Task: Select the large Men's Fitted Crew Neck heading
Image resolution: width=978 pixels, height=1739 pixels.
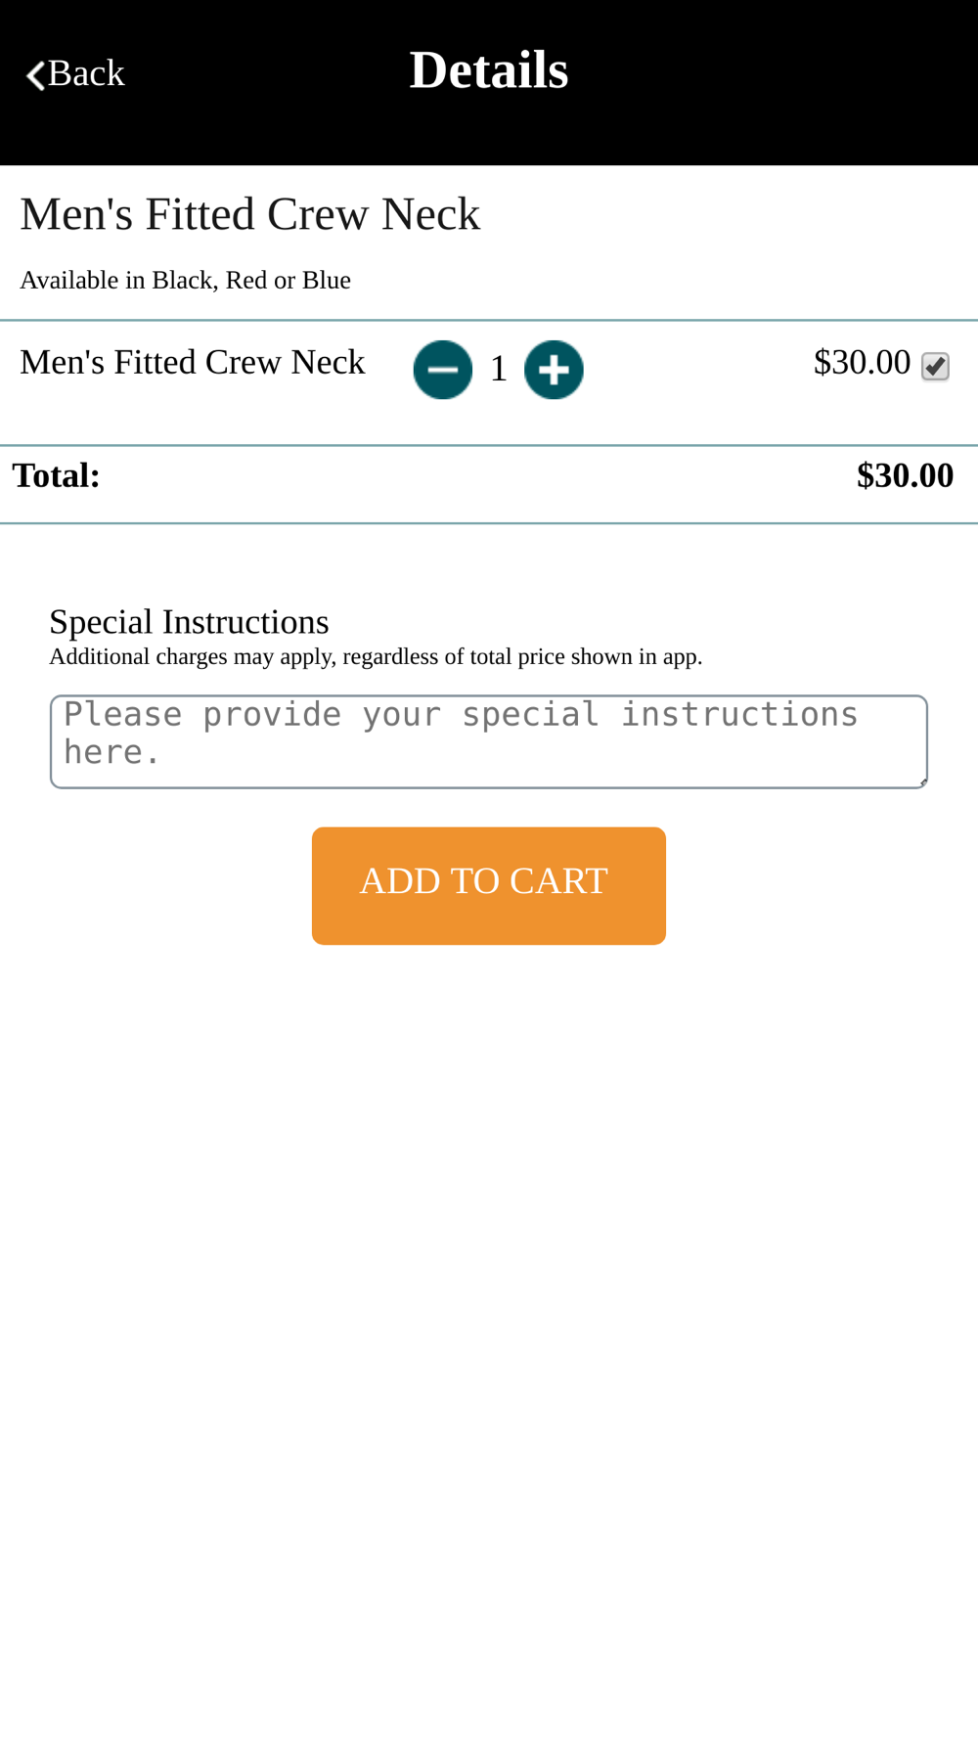Action: [250, 214]
